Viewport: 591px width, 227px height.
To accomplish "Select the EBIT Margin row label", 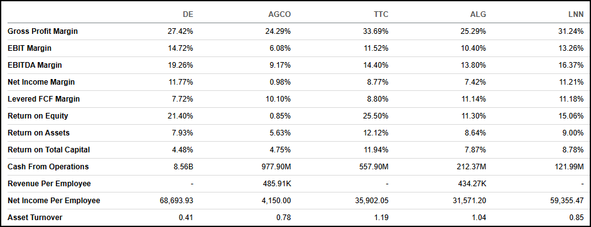I will tap(30, 48).
